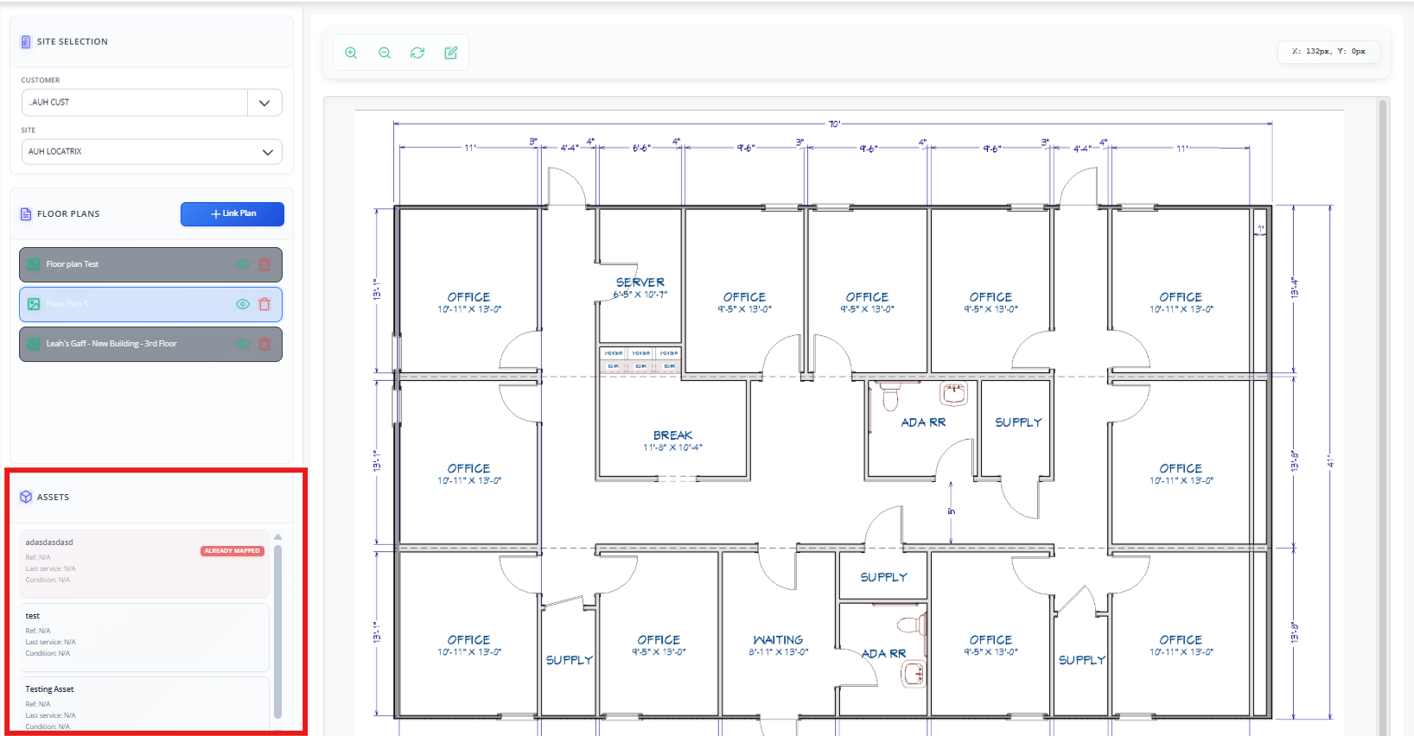
Task: Delete the Floor plan Test entry
Action: (x=264, y=264)
